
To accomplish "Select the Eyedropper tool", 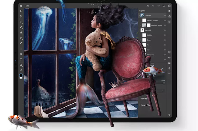I will 21,70.
